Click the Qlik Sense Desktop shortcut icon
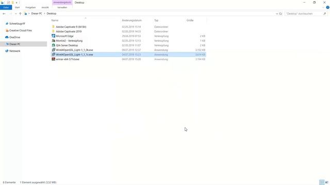 coord(54,45)
